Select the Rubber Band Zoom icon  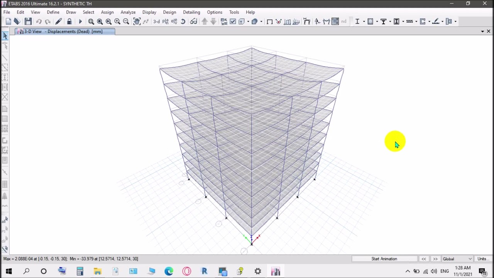91,22
